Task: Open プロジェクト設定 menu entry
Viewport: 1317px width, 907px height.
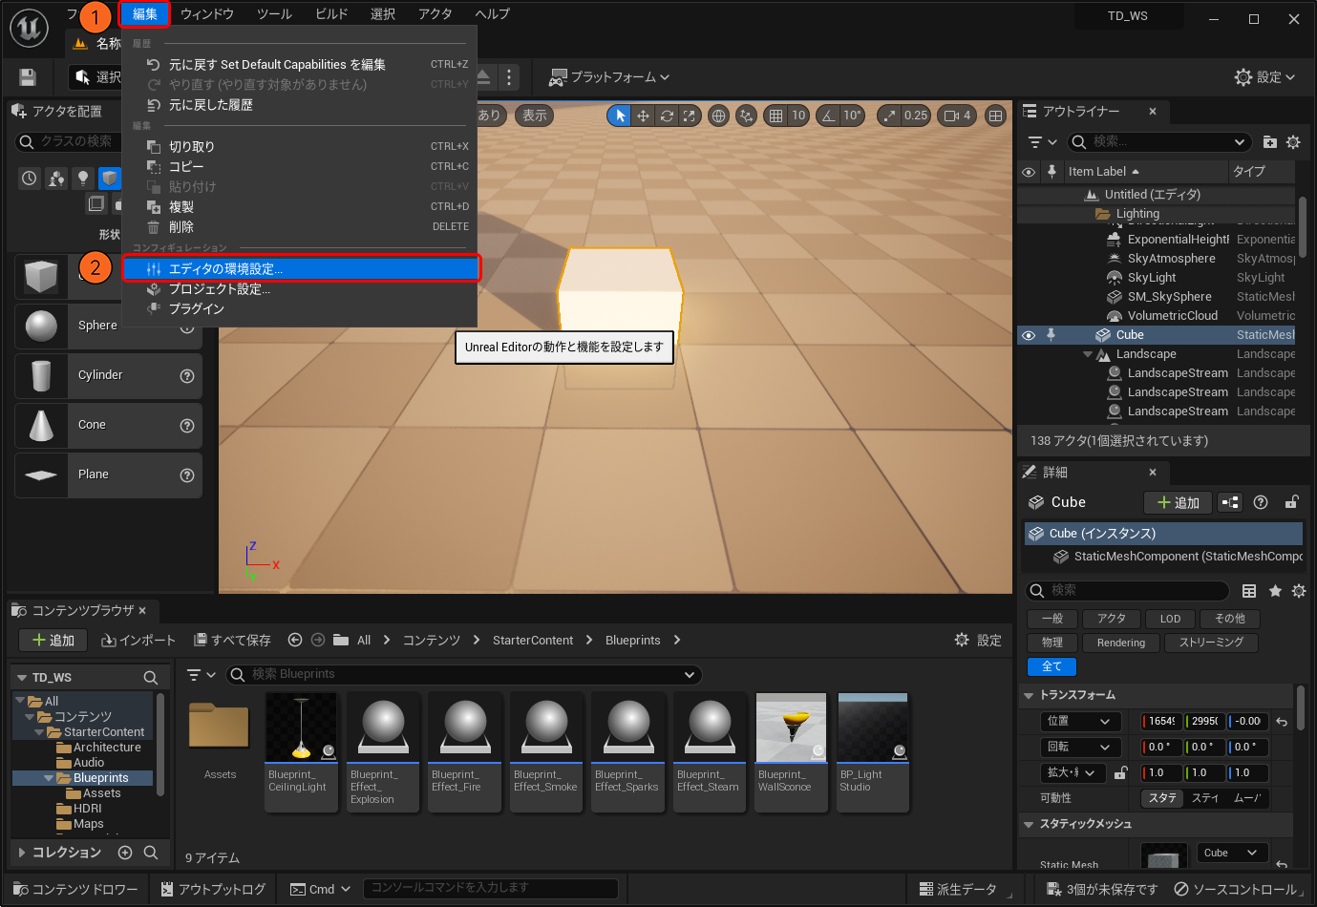Action: [219, 289]
